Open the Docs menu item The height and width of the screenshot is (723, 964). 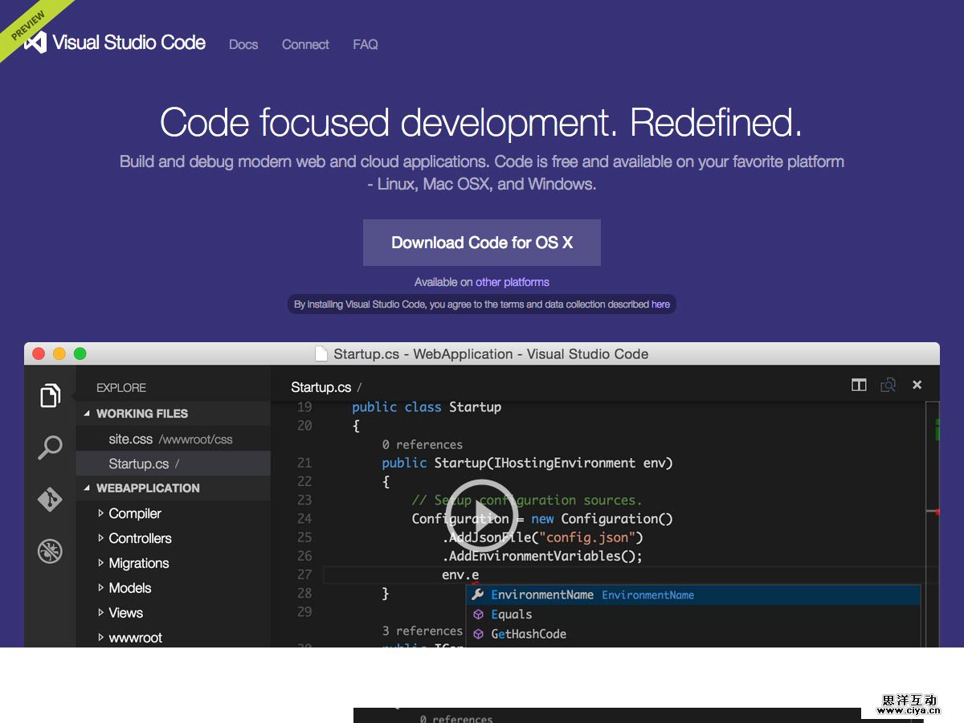pos(243,45)
